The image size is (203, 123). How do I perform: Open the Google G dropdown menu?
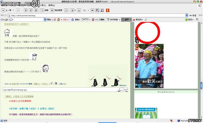11,20
